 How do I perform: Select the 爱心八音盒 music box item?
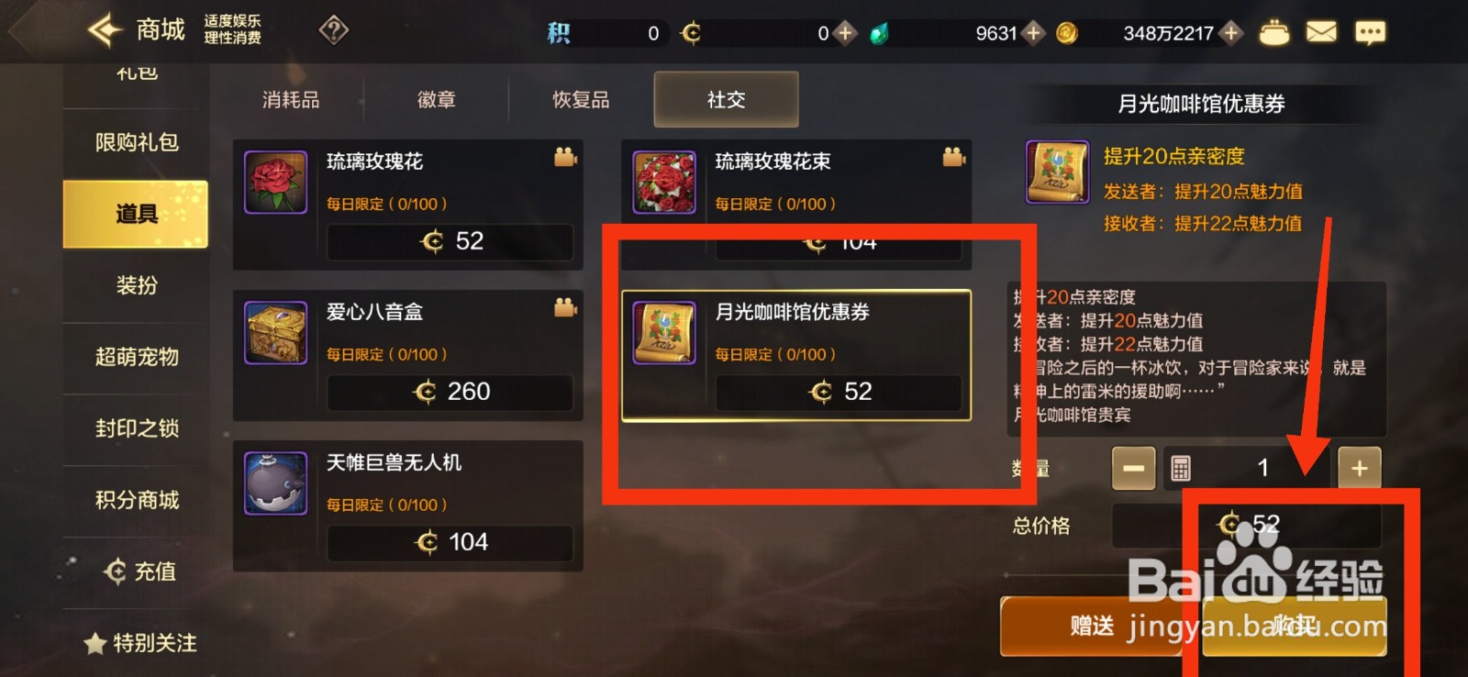coord(408,355)
